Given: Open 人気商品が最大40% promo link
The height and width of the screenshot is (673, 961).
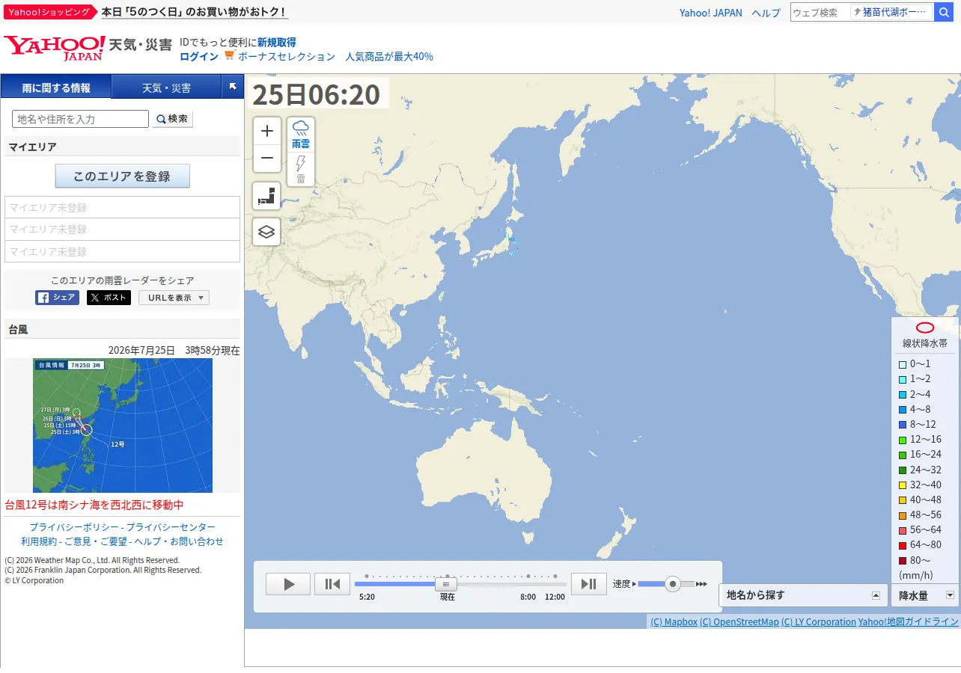Looking at the screenshot, I should [389, 56].
